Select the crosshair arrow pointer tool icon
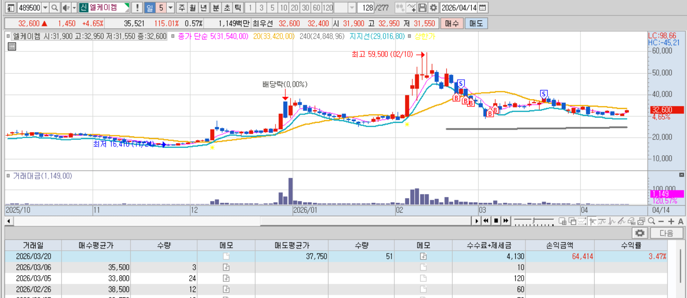687x298 pixels. click(592, 221)
